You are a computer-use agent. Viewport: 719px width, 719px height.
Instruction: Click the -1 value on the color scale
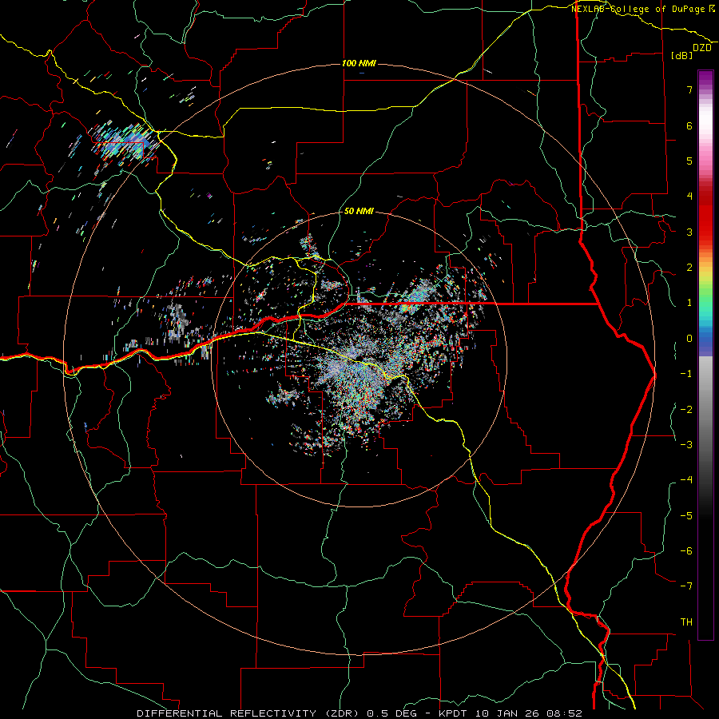pos(686,374)
